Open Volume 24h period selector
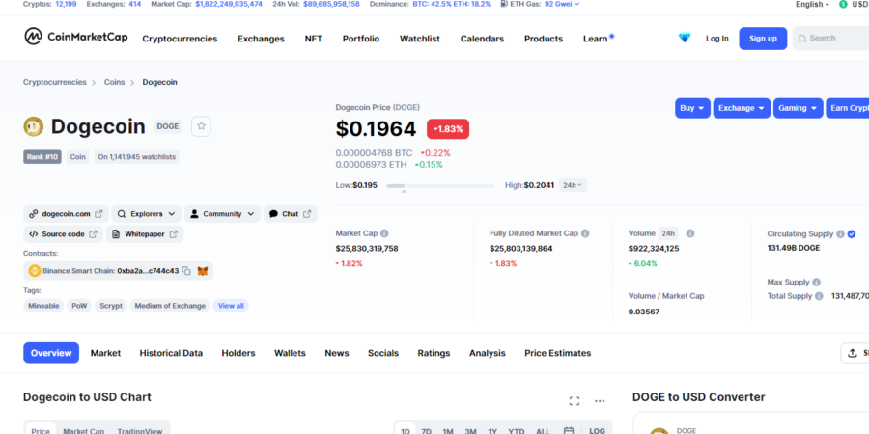 tap(668, 233)
